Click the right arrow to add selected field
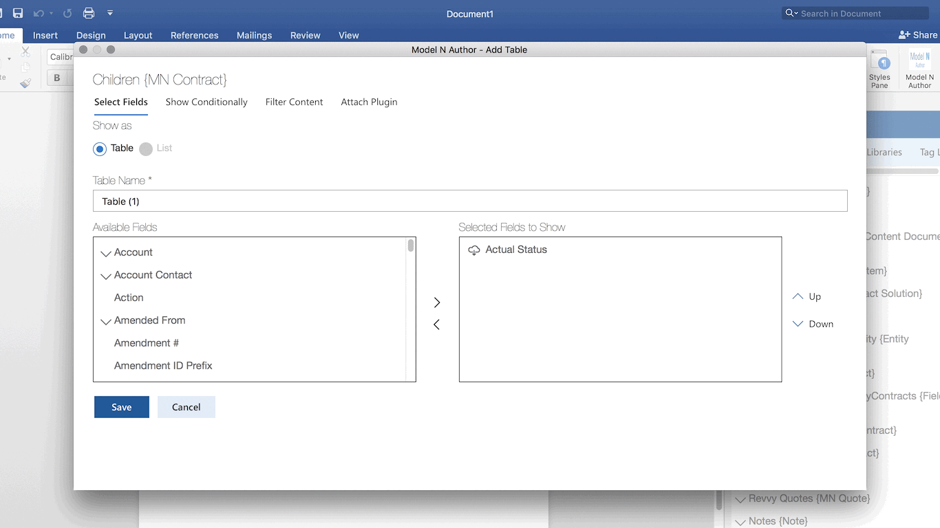Viewport: 940px width, 528px height. pos(437,302)
